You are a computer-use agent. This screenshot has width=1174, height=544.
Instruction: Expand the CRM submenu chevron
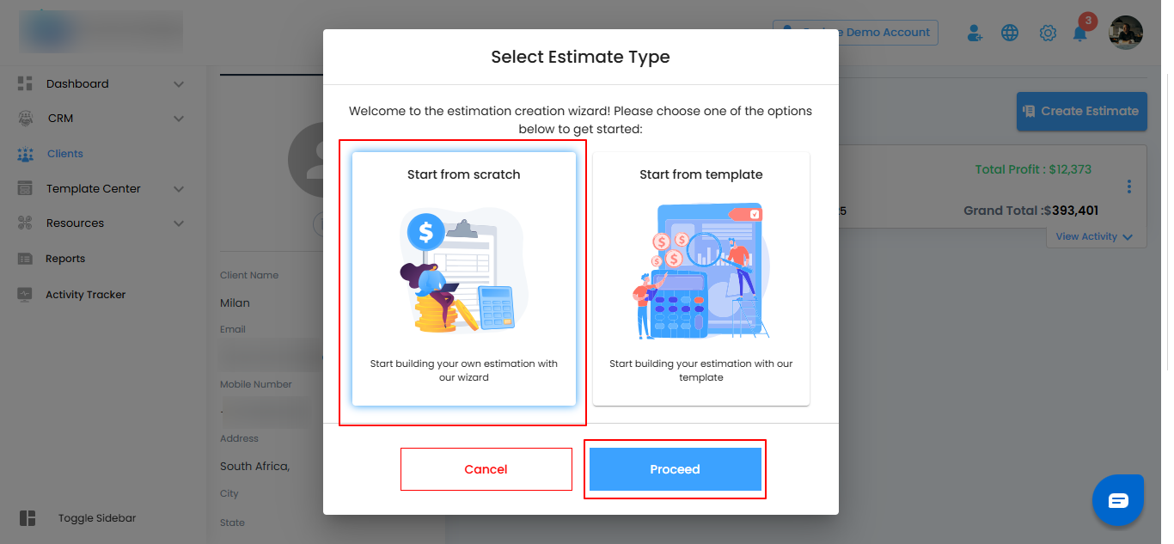[179, 119]
